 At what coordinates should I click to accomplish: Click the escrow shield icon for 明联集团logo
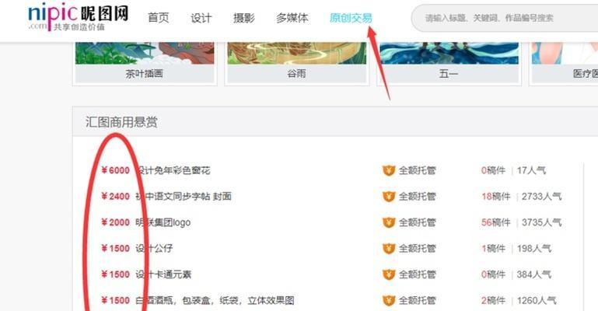pos(389,222)
